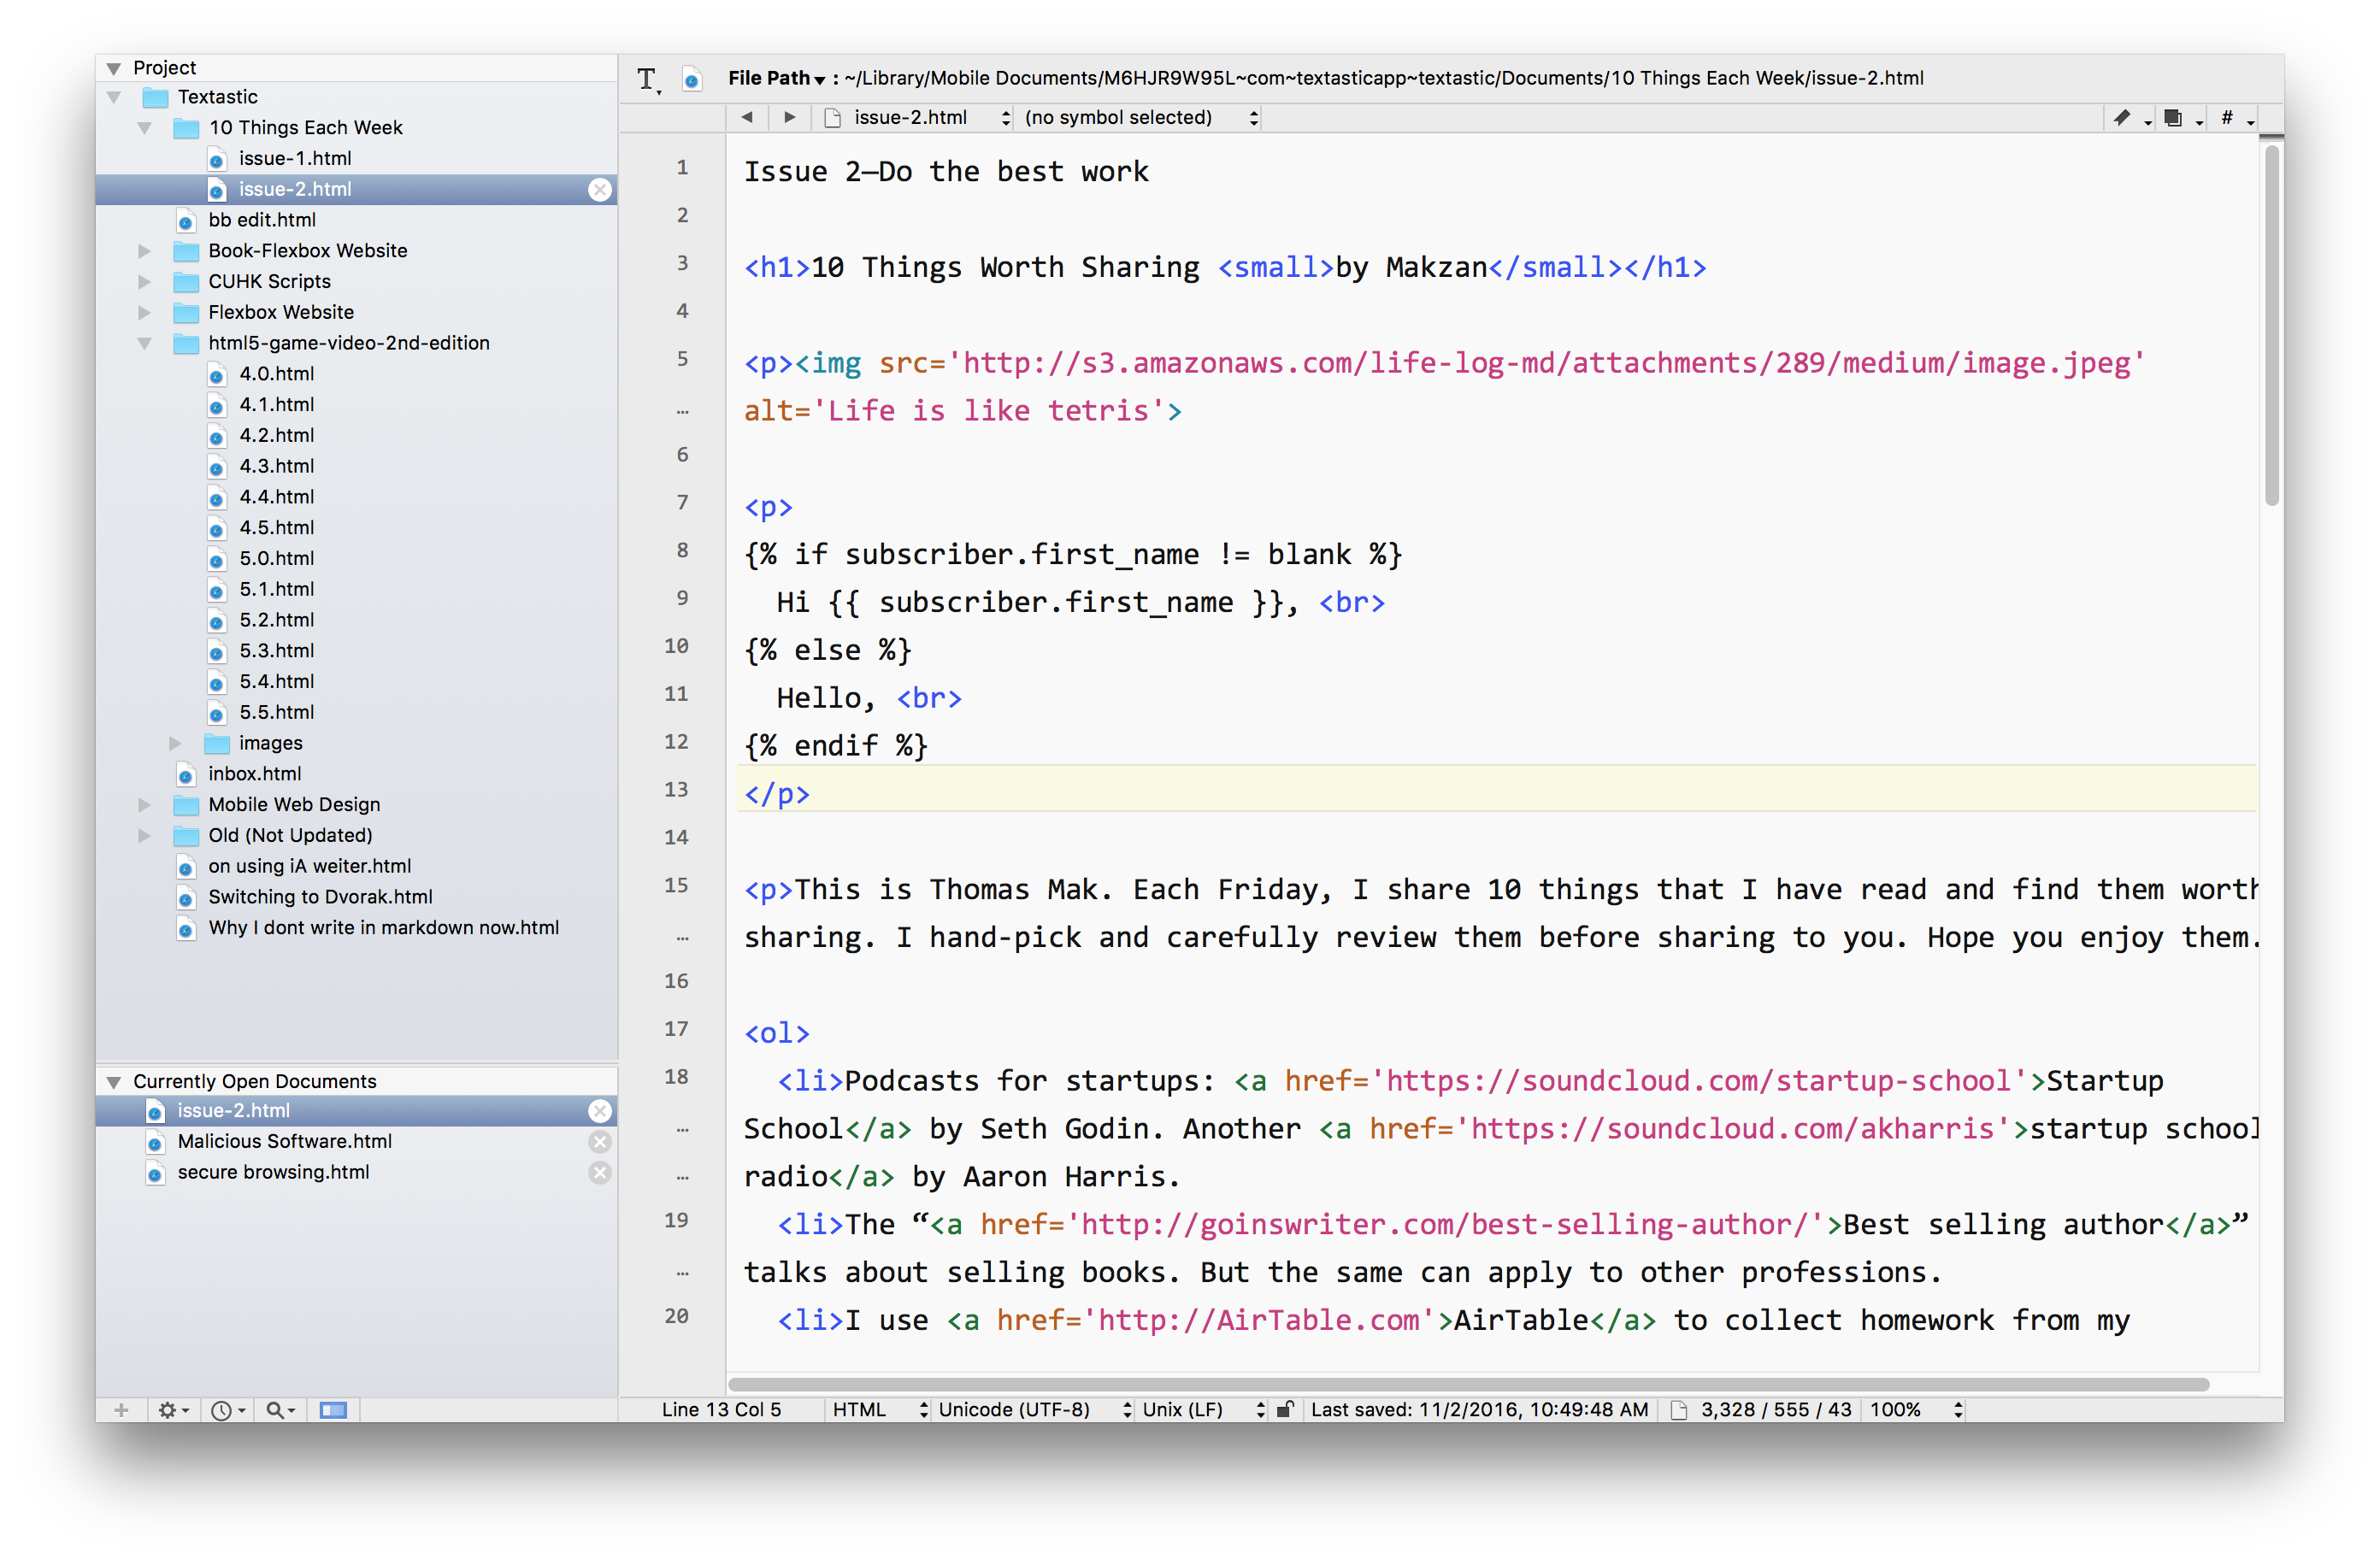This screenshot has height=1559, width=2380.
Task: Toggle the sidebar panel visibility button
Action: [x=333, y=1410]
